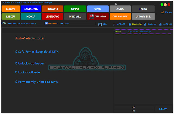Open the Communications Port (COM1) dropdown
The image size is (174, 114).
[26, 23]
